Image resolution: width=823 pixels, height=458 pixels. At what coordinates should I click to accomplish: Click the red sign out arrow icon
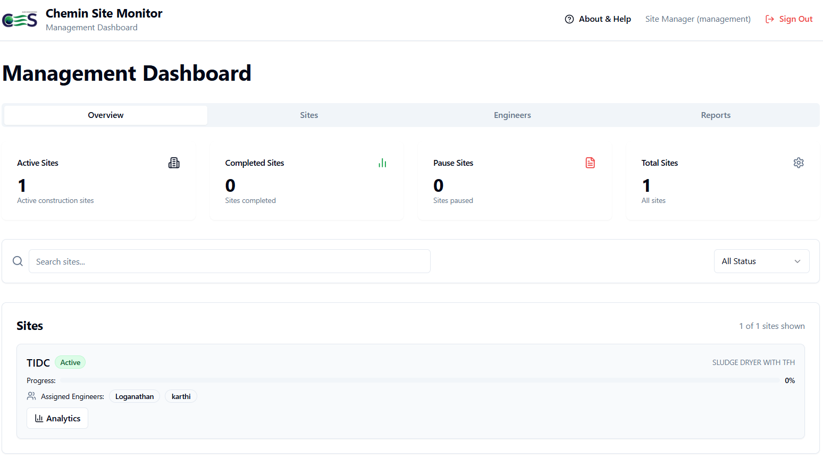click(769, 19)
